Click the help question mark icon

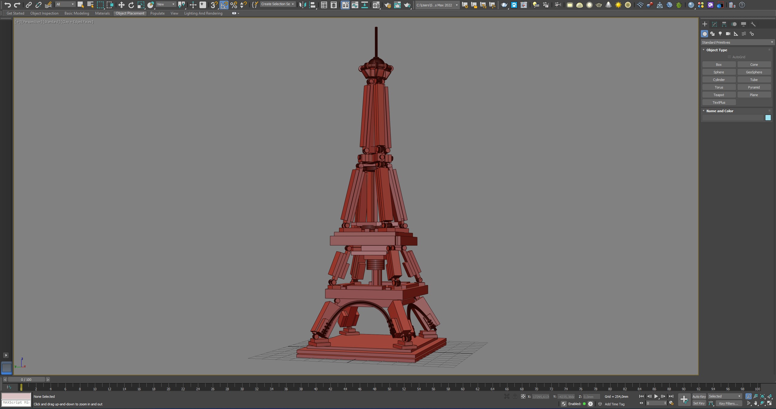[x=742, y=5]
